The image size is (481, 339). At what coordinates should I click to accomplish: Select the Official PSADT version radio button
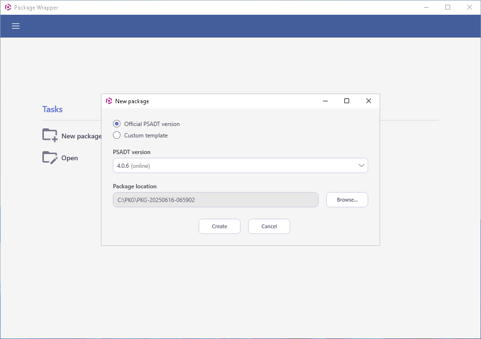coord(117,124)
